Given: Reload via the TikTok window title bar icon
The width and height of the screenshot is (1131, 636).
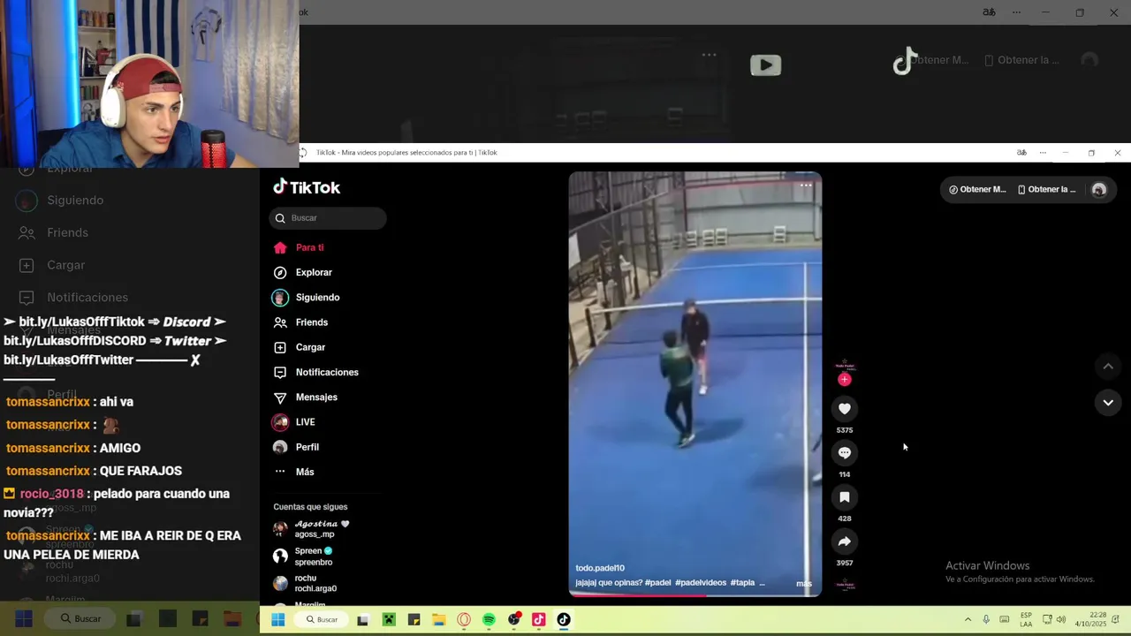Looking at the screenshot, I should (x=302, y=153).
